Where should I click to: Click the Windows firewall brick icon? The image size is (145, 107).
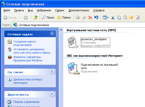[10, 57]
